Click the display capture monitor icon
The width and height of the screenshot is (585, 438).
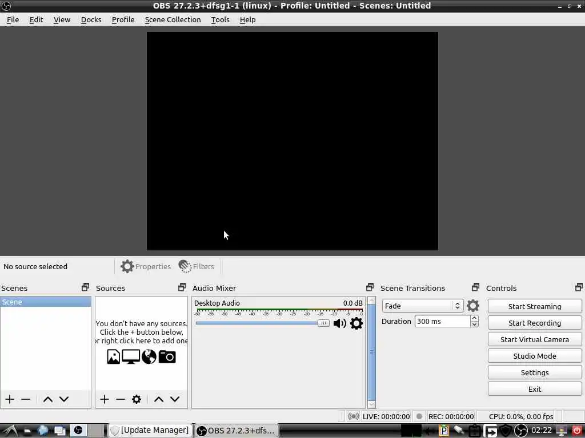pos(131,356)
